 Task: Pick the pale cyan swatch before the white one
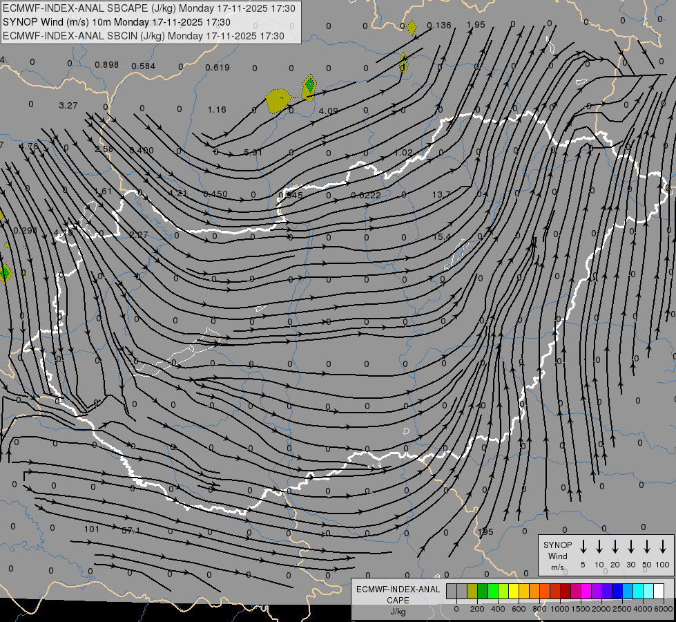click(648, 591)
